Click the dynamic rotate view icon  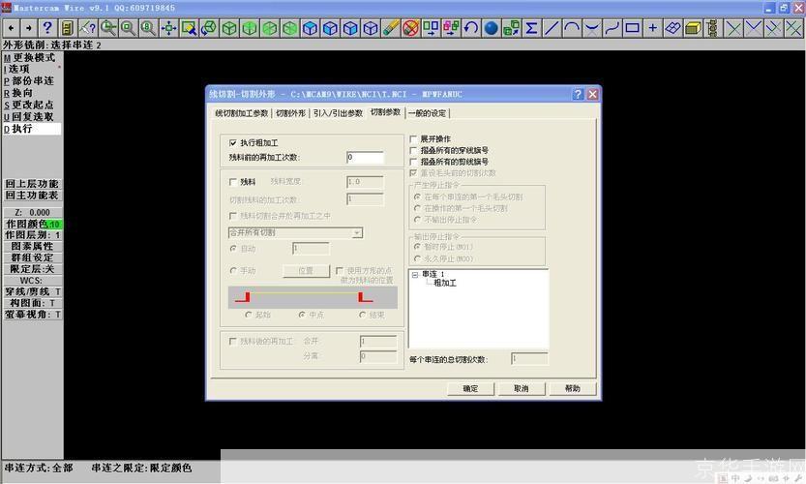point(209,28)
